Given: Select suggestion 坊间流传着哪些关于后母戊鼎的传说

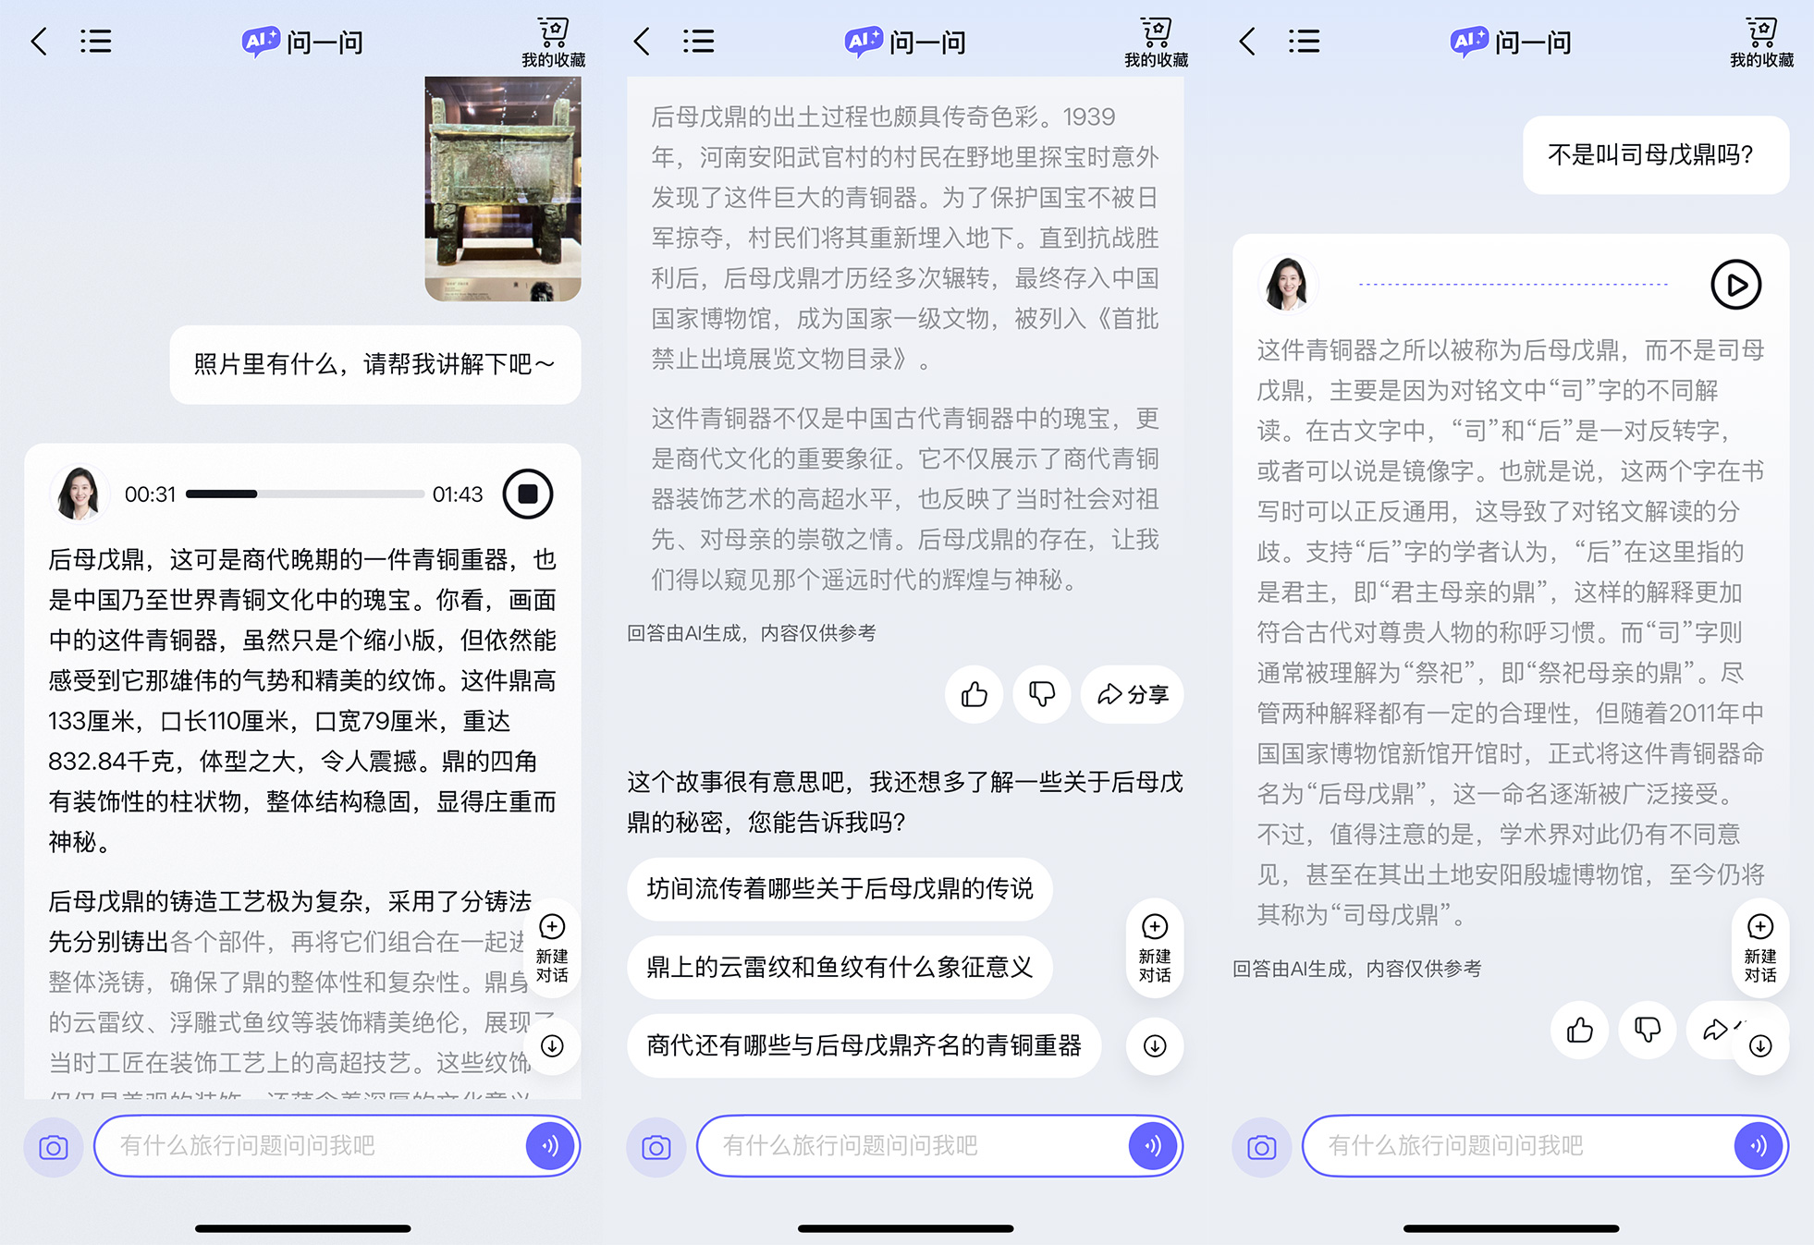Looking at the screenshot, I should (839, 888).
